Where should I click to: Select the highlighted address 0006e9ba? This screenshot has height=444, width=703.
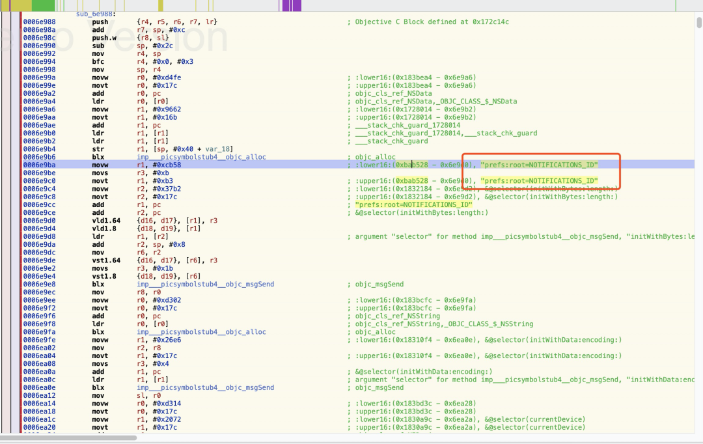pyautogui.click(x=40, y=165)
